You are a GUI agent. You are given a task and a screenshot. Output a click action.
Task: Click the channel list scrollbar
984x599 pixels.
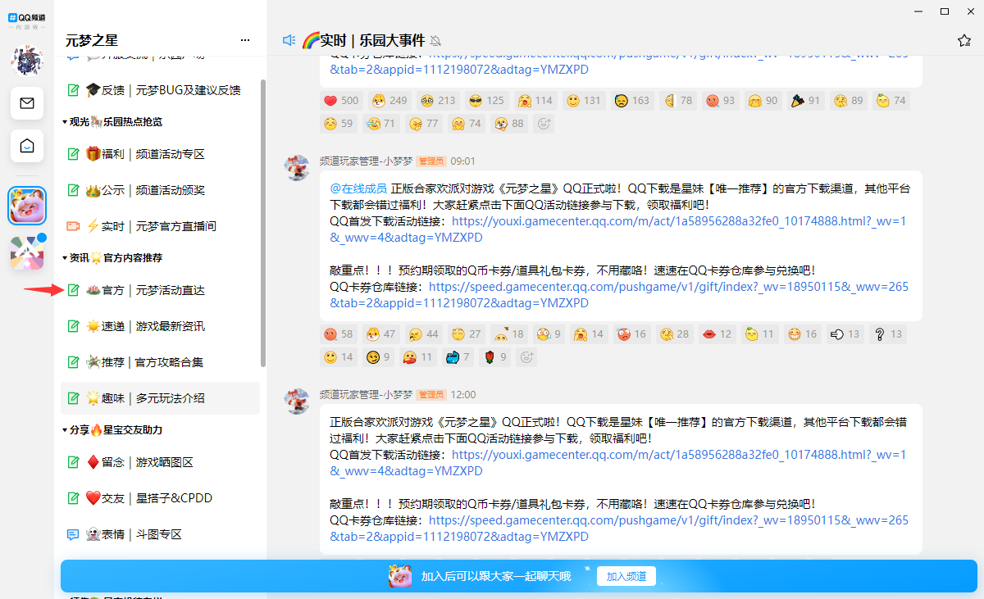coord(263,223)
